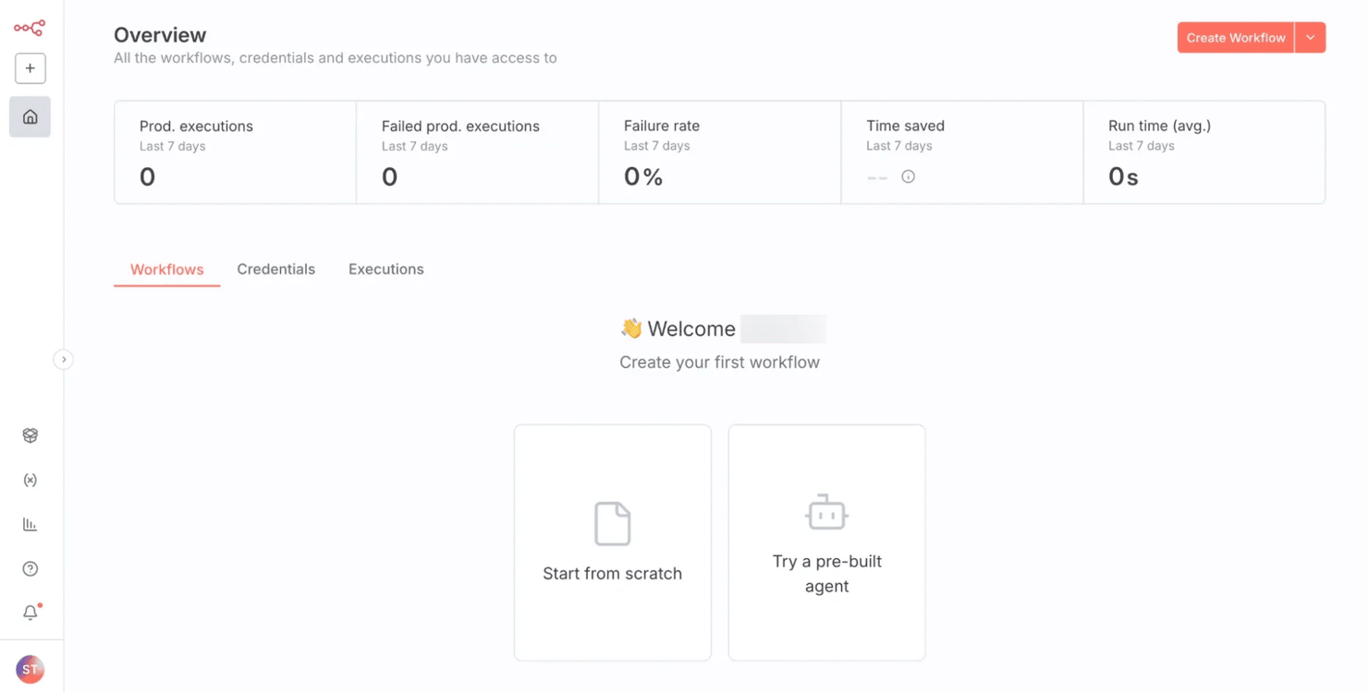Expand the sidebar with chevron arrow
The image size is (1368, 693).
(63, 359)
